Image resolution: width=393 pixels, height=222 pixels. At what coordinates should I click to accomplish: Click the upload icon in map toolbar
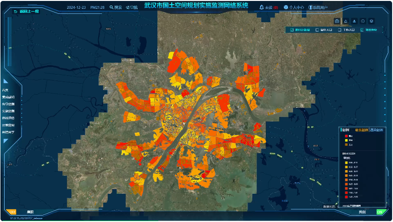coord(354,21)
